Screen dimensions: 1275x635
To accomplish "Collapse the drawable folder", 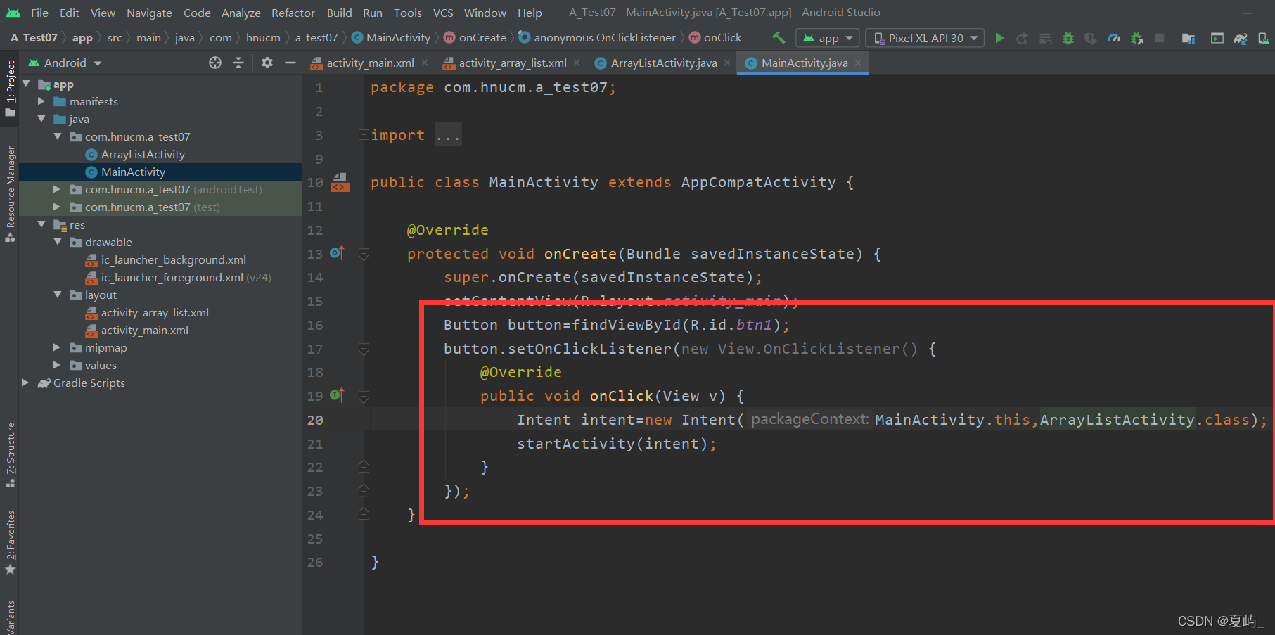I will pos(57,242).
